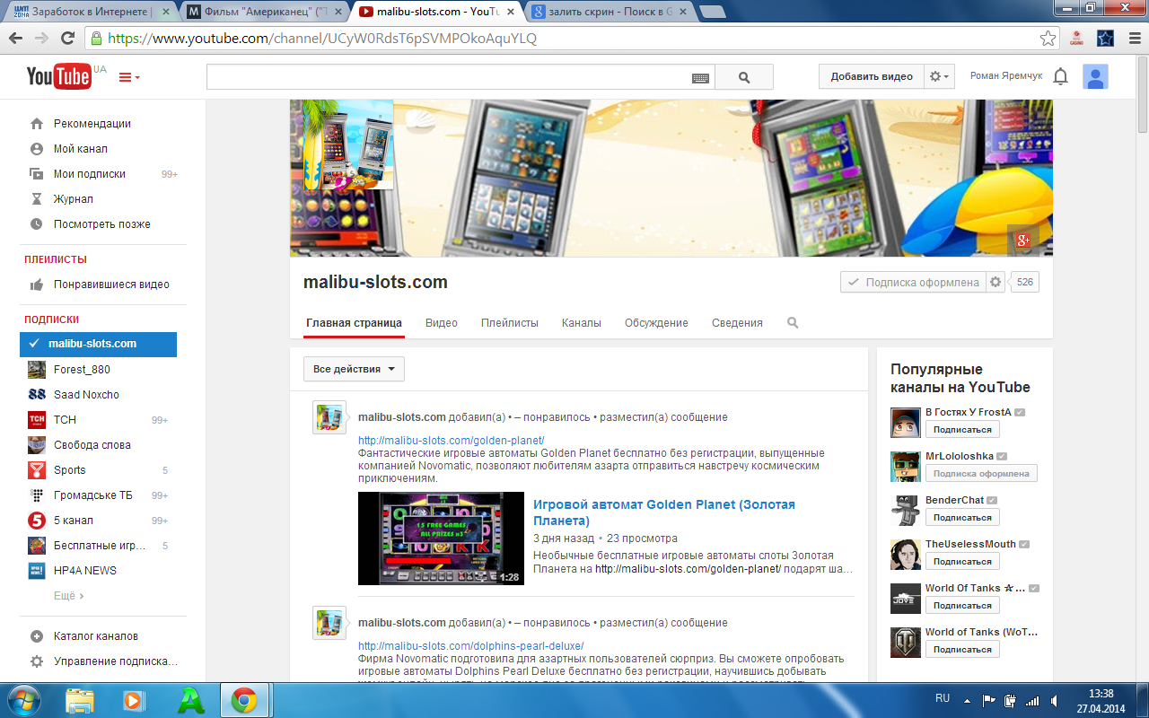The height and width of the screenshot is (718, 1149).
Task: Open the World Of Tanks channel name
Action: [976, 588]
